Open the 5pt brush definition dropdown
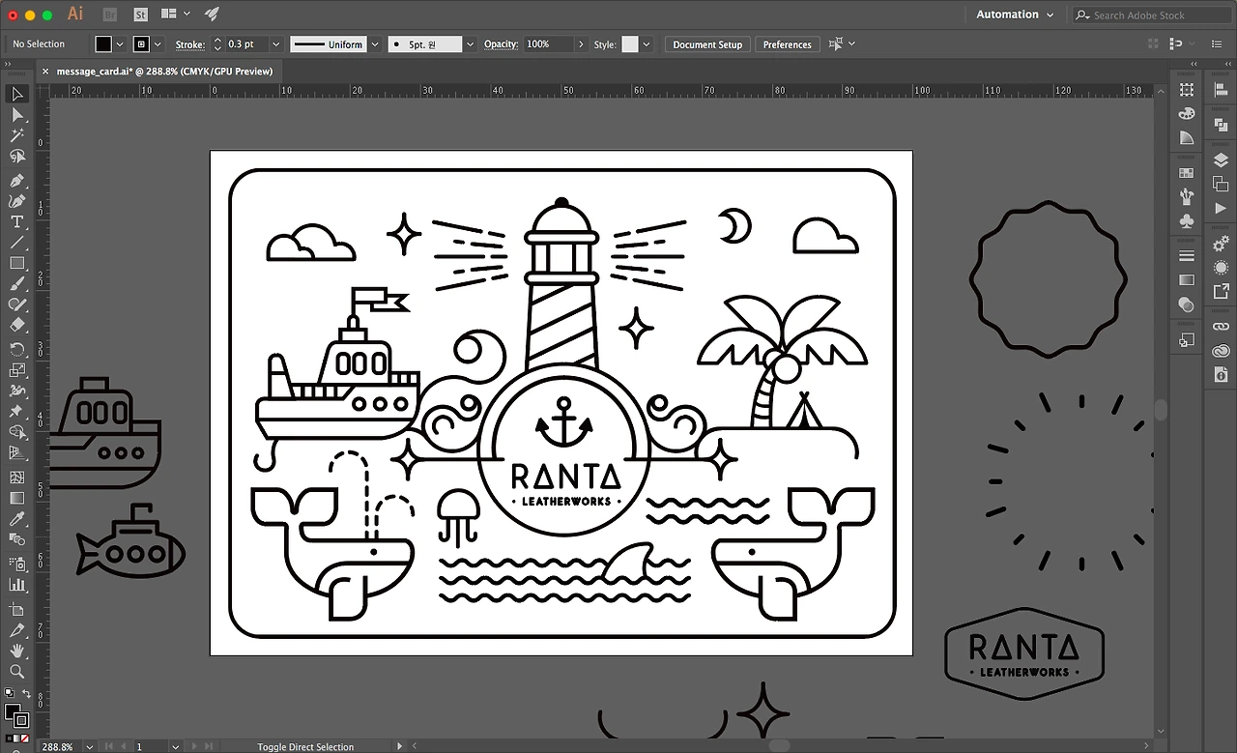The height and width of the screenshot is (753, 1237). pos(471,44)
